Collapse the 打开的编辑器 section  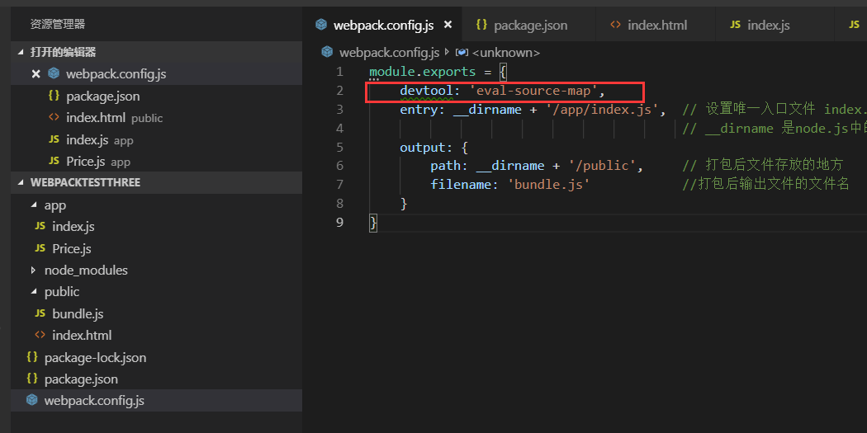pos(22,52)
